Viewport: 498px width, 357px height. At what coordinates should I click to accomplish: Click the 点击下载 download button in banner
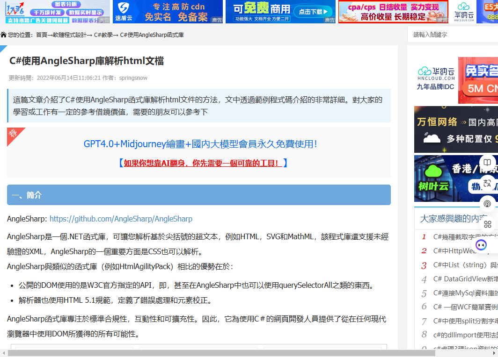point(313,12)
